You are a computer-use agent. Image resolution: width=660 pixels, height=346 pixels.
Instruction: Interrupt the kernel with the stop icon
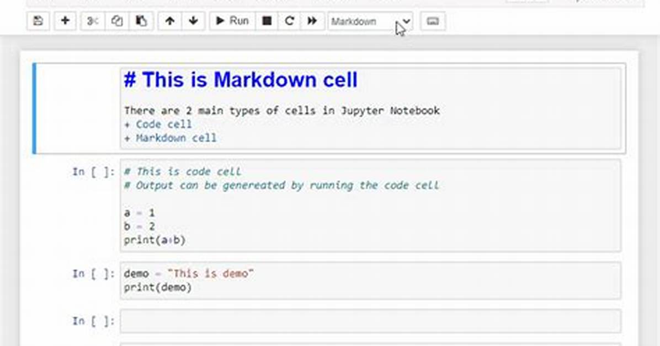pos(267,21)
